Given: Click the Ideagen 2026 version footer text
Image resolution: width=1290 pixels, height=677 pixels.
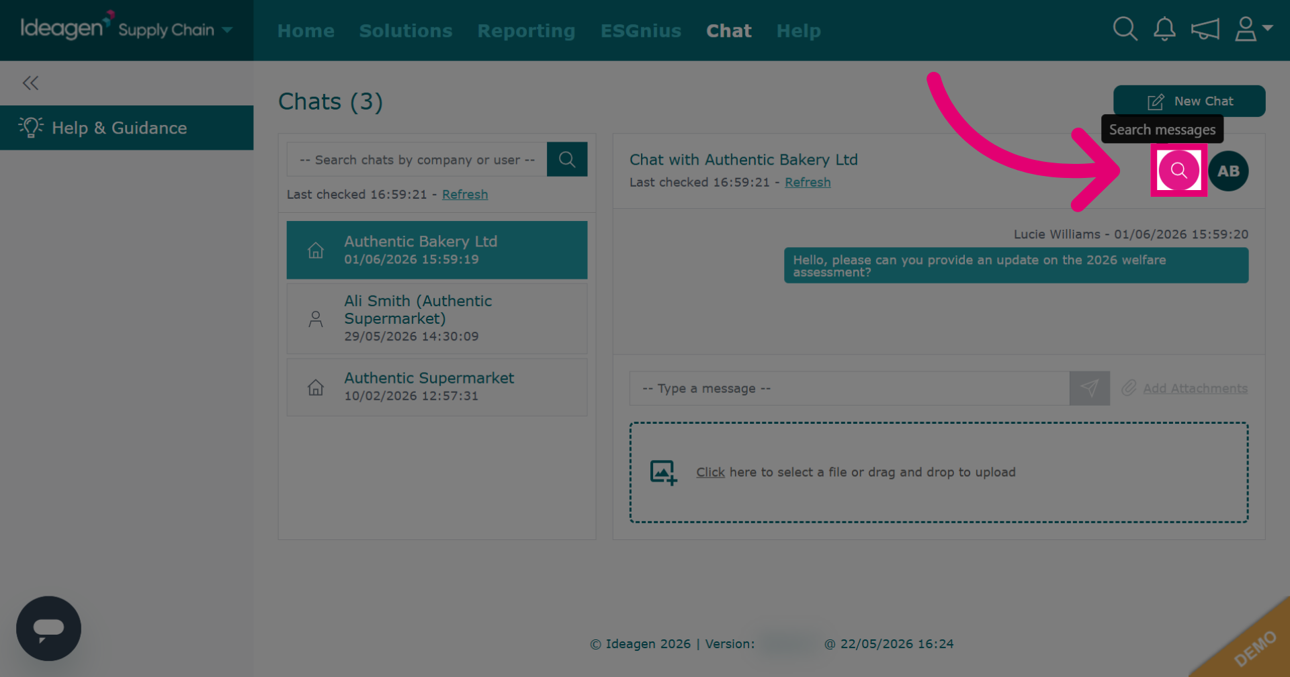Looking at the screenshot, I should [771, 643].
